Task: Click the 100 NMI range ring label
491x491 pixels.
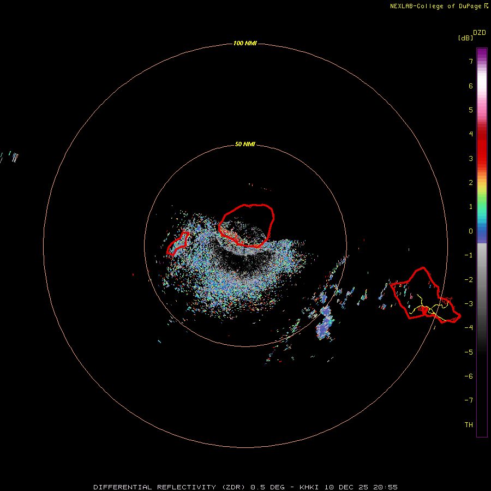Action: 245,43
